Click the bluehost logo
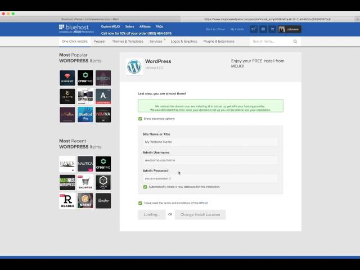The image size is (360, 270). tap(76, 29)
